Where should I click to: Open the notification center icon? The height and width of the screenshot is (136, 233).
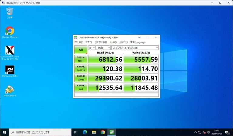227,132
